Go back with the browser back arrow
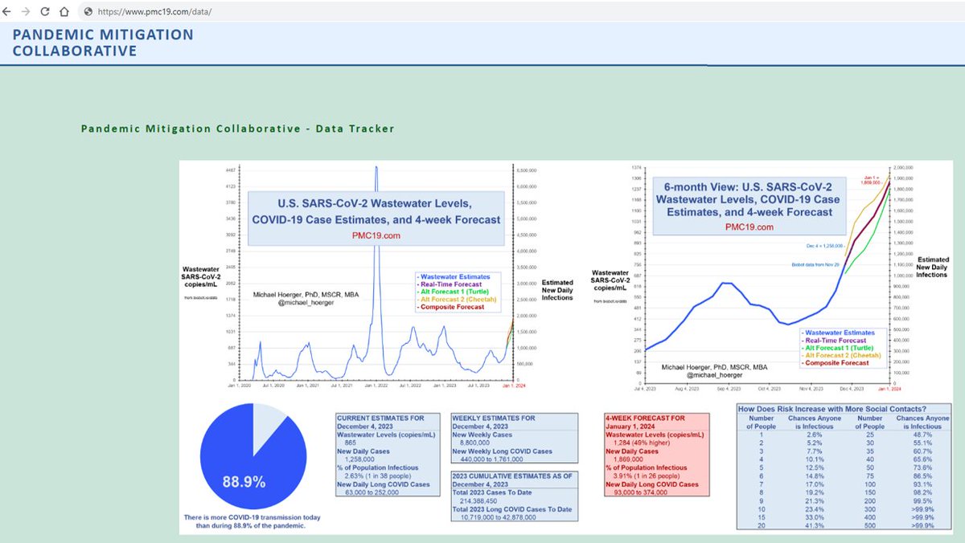 coord(7,13)
